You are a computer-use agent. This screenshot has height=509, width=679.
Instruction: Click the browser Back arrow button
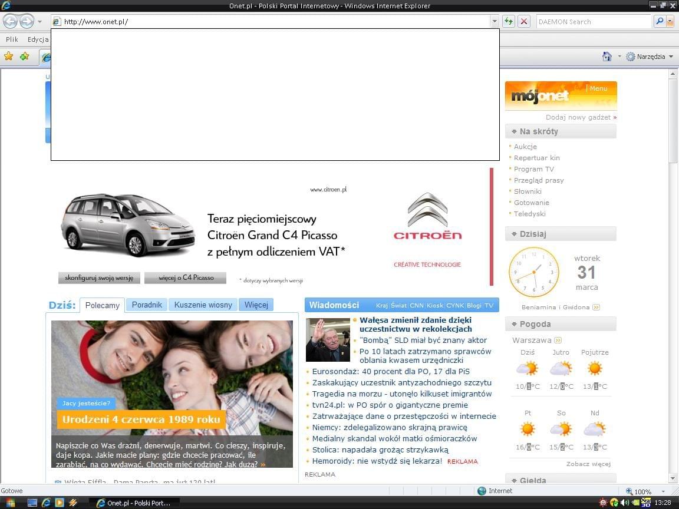click(10, 21)
